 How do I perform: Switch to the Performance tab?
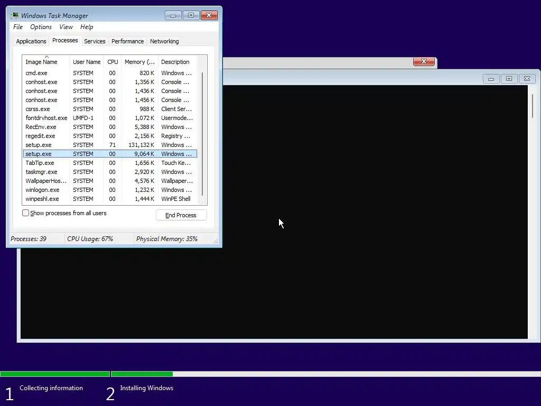(x=127, y=41)
